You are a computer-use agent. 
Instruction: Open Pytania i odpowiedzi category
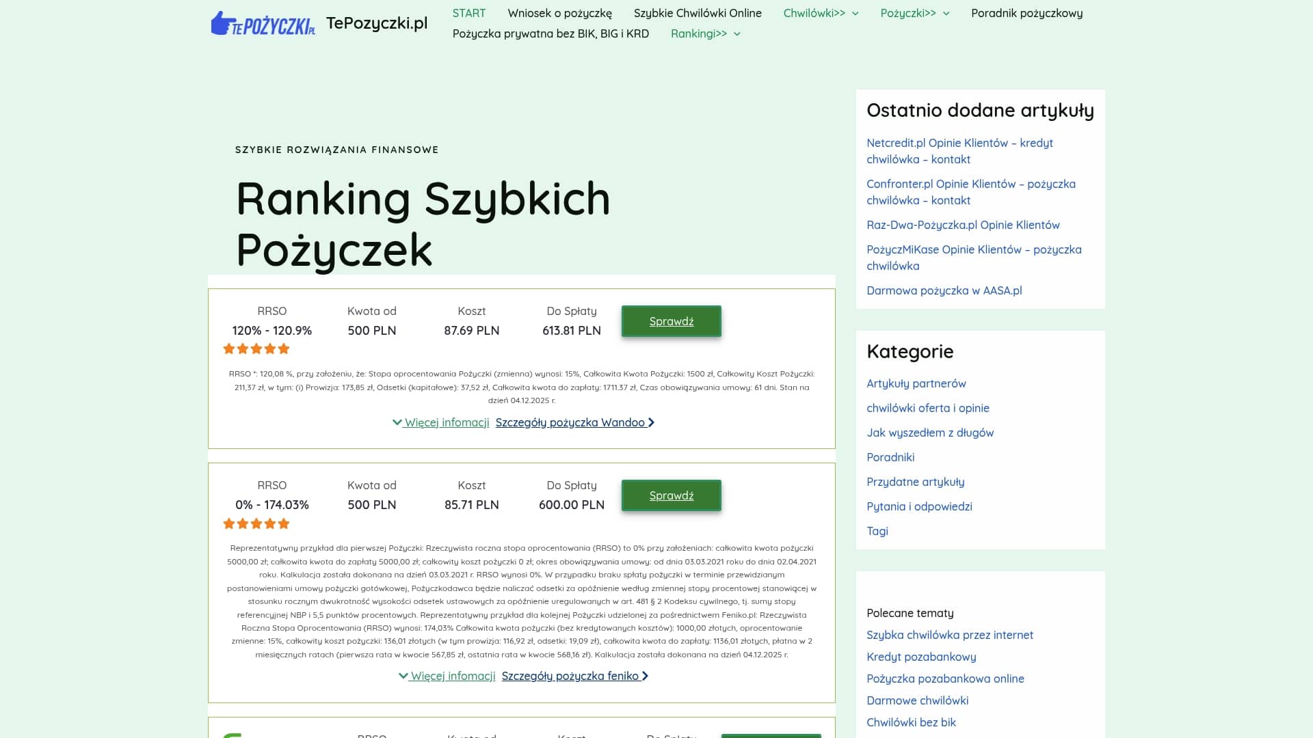(919, 506)
